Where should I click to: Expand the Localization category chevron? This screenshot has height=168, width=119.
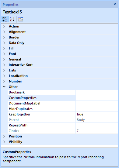[x=4, y=76]
